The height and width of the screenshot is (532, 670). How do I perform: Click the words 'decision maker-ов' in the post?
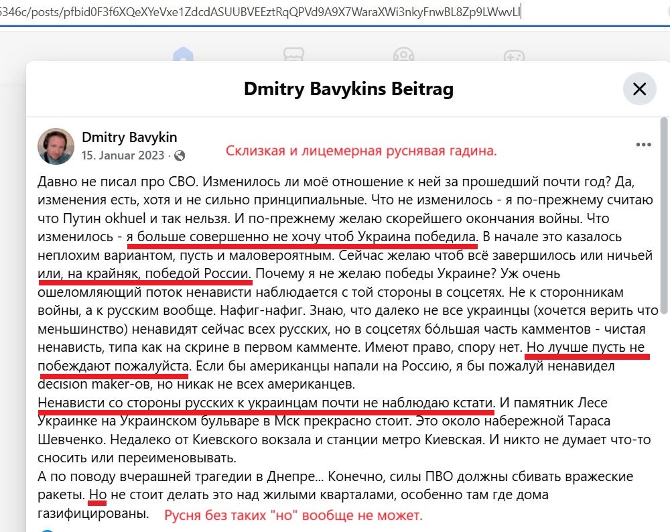(x=92, y=384)
